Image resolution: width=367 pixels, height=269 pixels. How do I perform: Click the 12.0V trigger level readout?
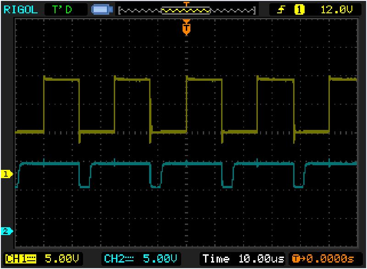tap(336, 10)
